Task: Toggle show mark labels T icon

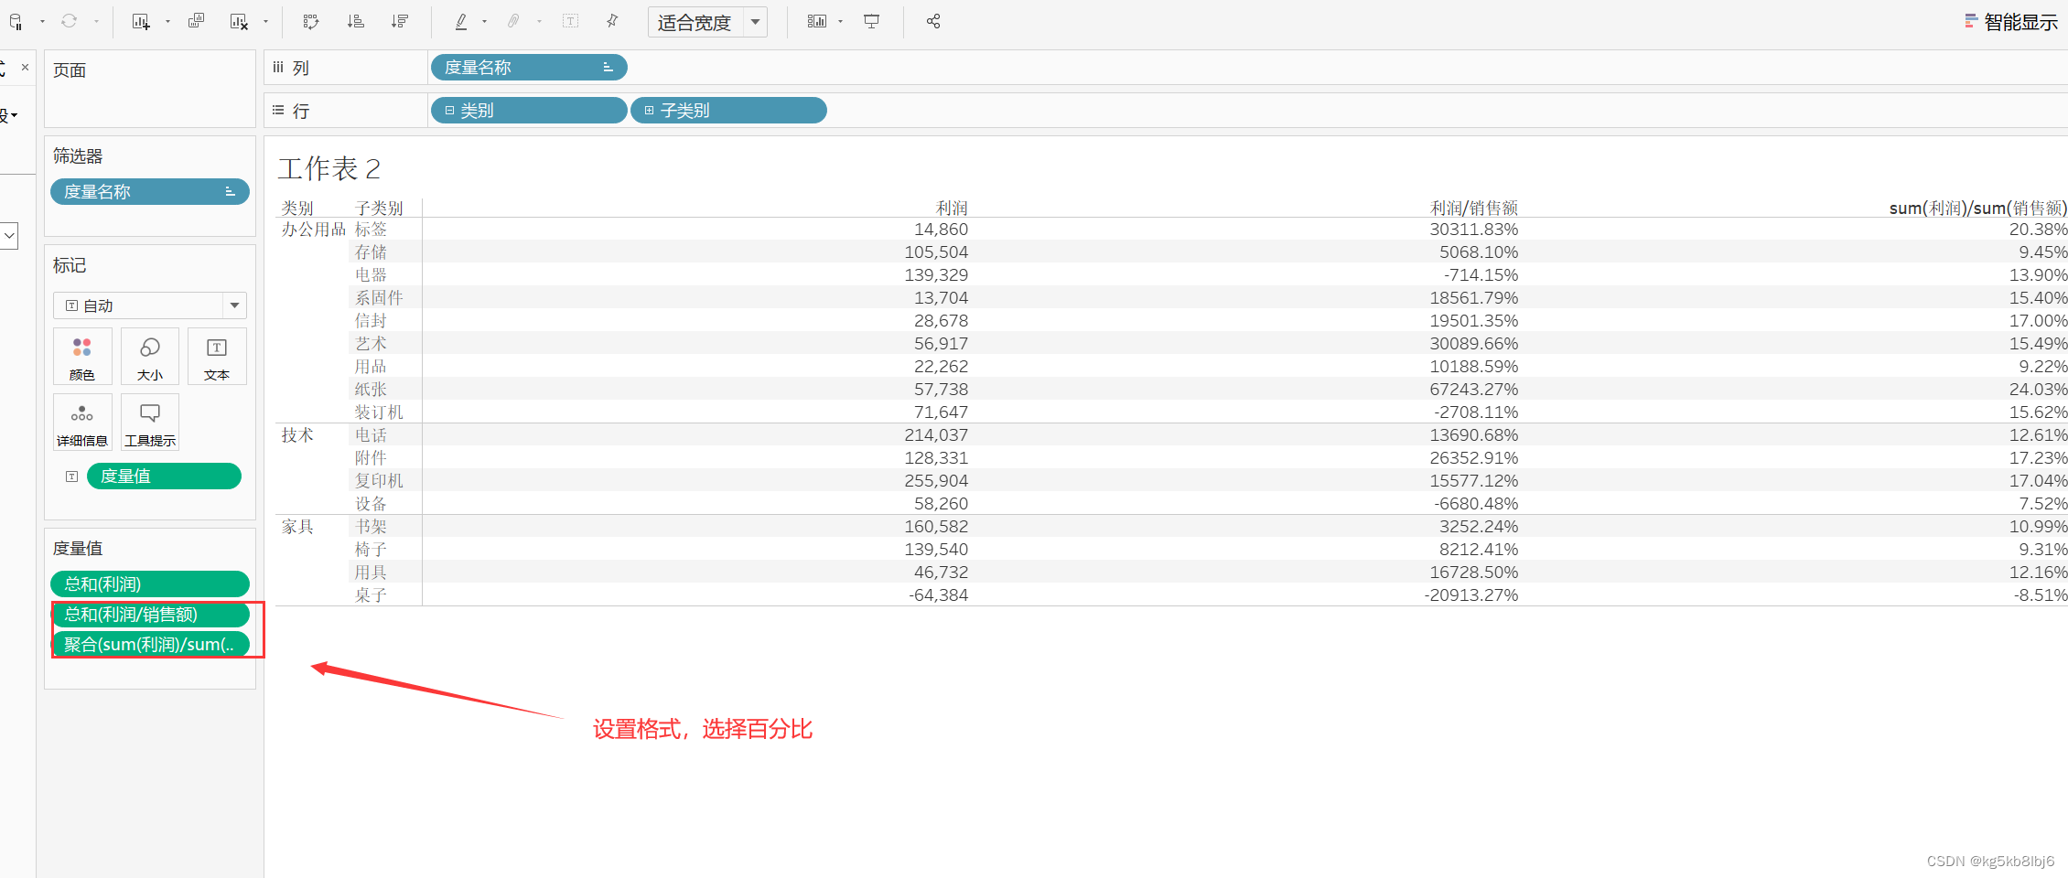Action: point(570,21)
